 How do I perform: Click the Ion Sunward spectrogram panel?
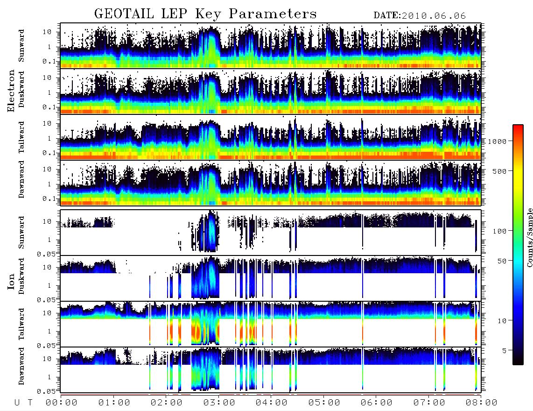tap(271, 233)
